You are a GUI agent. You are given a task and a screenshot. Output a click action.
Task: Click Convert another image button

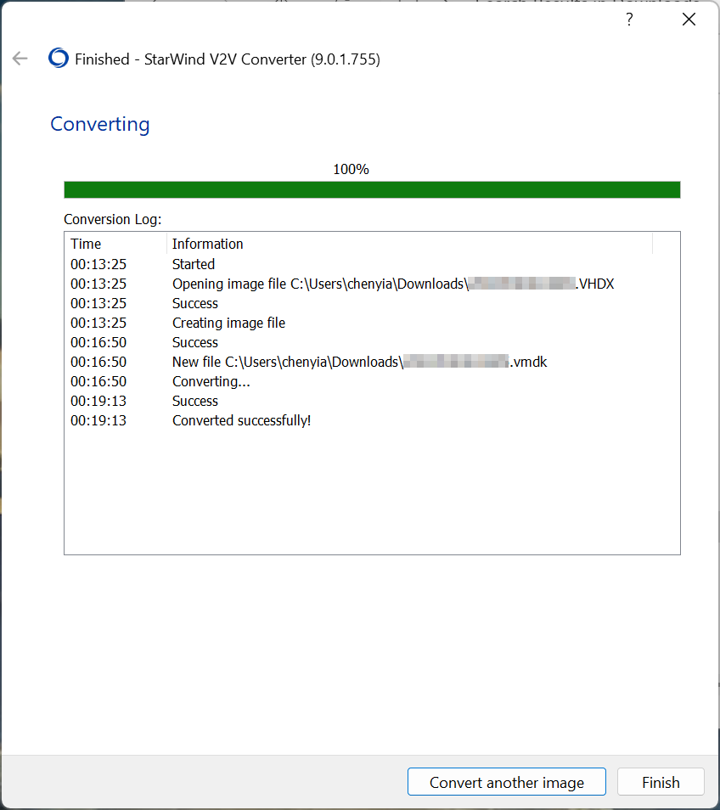pyautogui.click(x=507, y=782)
